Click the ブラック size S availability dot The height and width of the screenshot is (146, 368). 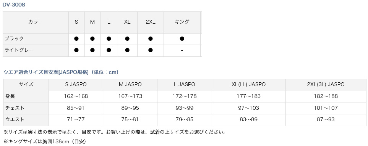[76, 39]
